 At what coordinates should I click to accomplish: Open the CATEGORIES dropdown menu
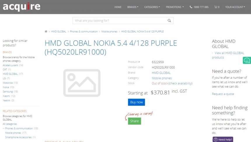(152, 7)
